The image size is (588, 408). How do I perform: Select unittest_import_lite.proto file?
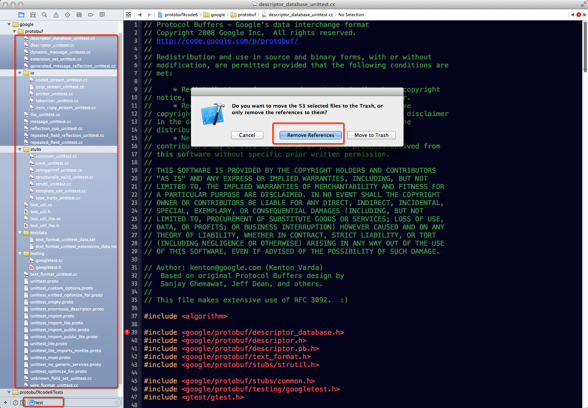pos(57,323)
